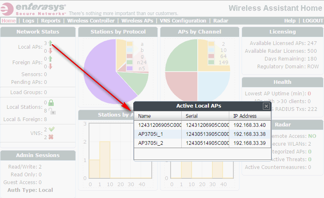
Task: Open the Wireless APs section
Action: tap(137, 20)
